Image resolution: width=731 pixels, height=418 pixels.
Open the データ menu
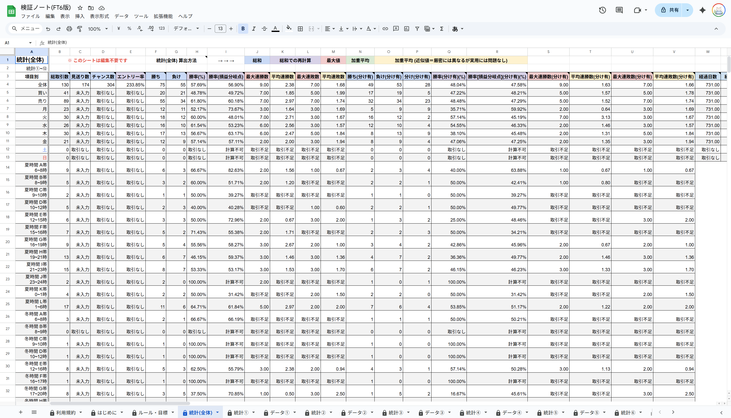click(x=121, y=16)
